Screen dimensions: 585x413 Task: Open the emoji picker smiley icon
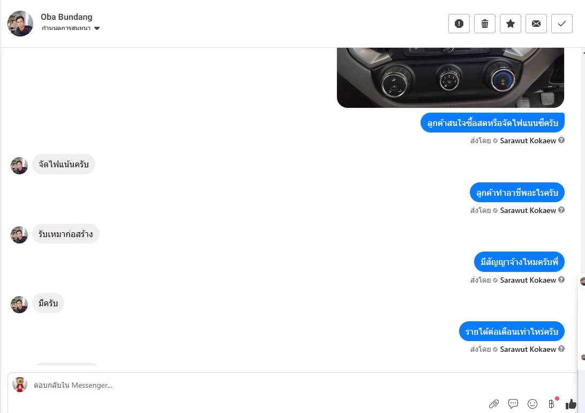pos(532,404)
